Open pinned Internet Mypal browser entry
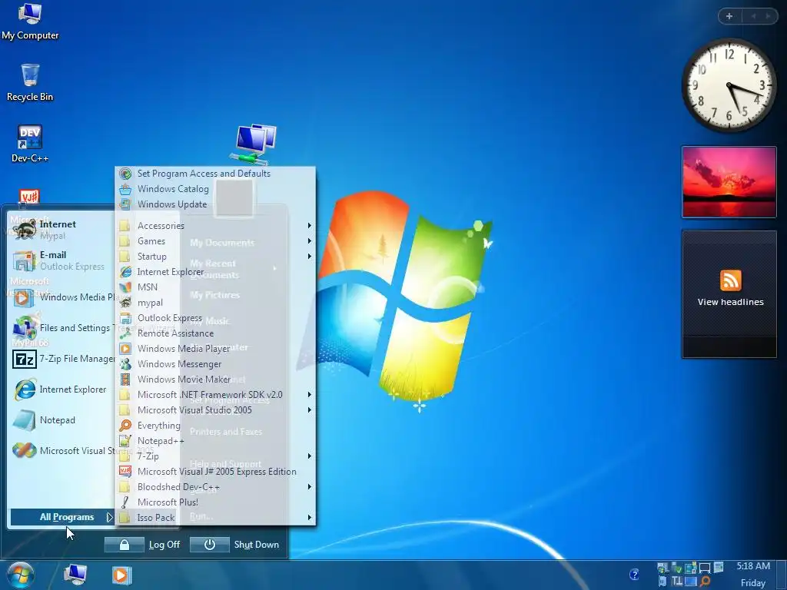This screenshot has height=590, width=787. (62, 230)
